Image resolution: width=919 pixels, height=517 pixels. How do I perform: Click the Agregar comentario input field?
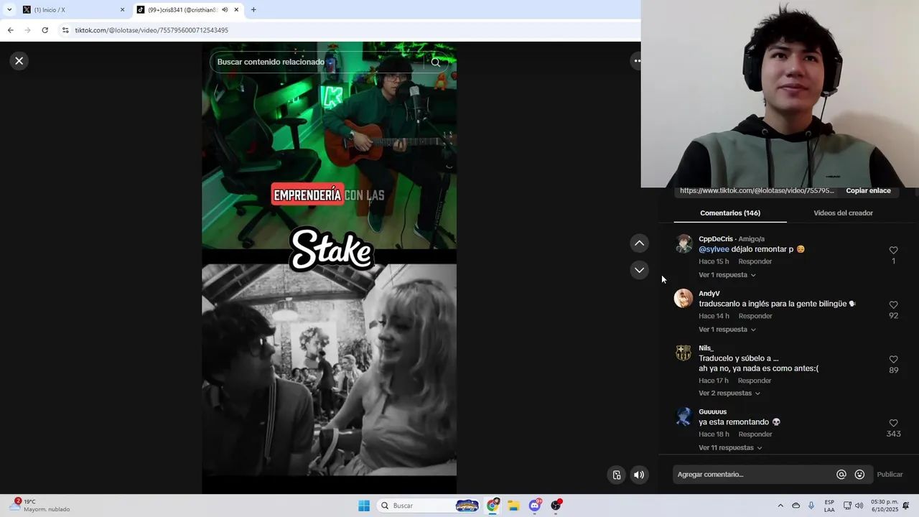pyautogui.click(x=754, y=475)
